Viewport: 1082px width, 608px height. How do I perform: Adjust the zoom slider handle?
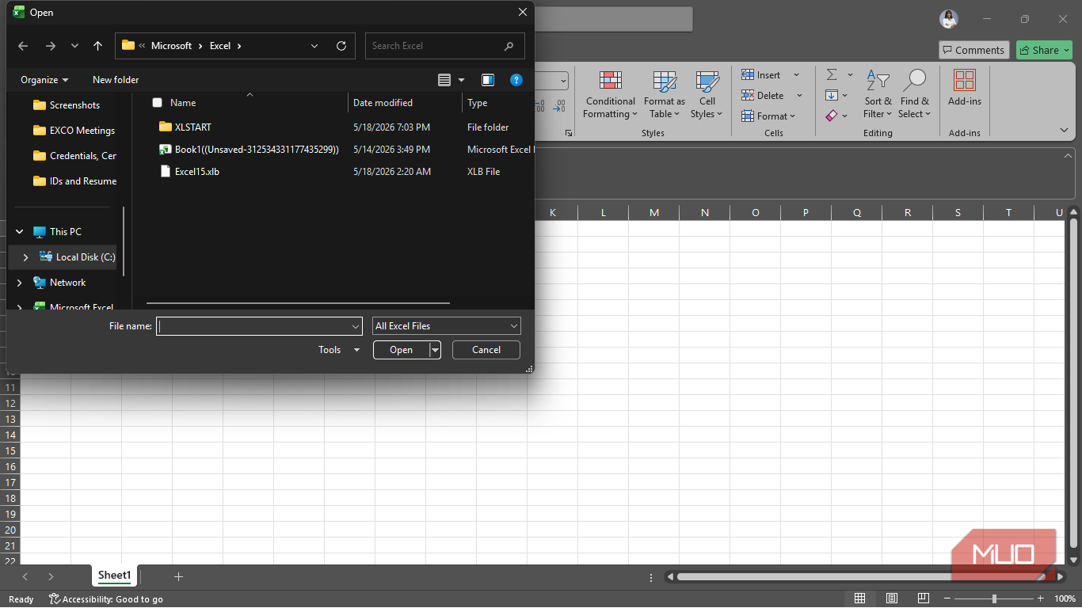994,599
